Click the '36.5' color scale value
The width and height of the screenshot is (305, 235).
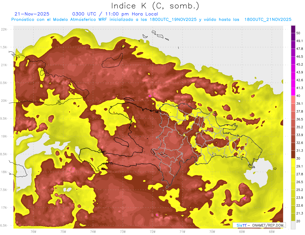(x=299, y=119)
